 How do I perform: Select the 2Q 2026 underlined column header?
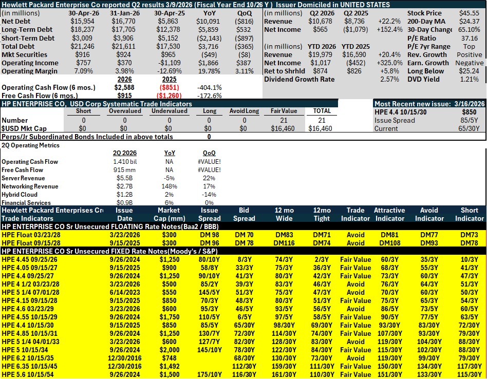(124, 153)
